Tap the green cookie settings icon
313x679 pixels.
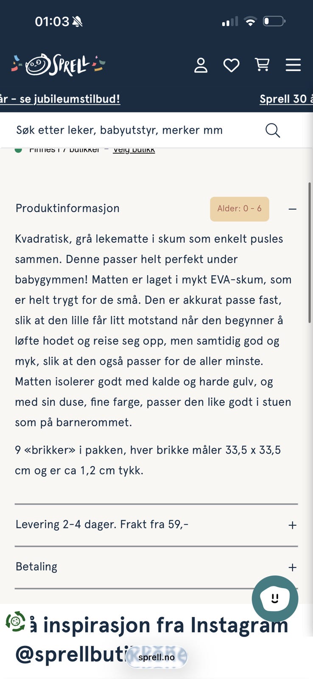point(16,622)
